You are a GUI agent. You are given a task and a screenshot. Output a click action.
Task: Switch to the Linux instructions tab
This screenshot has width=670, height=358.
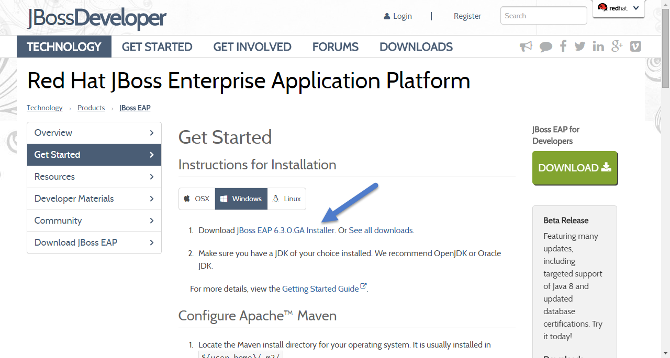(286, 199)
